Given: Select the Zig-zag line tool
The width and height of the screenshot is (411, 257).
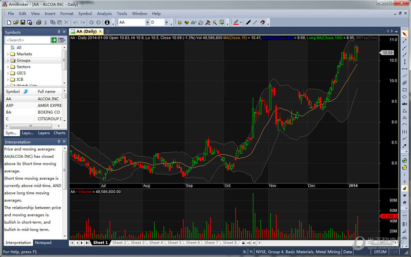Looking at the screenshot, I should click(x=404, y=139).
